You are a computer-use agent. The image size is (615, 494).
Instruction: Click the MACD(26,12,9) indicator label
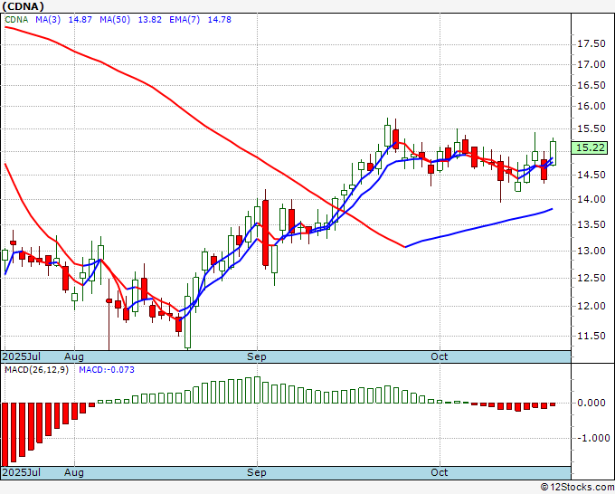pos(36,370)
